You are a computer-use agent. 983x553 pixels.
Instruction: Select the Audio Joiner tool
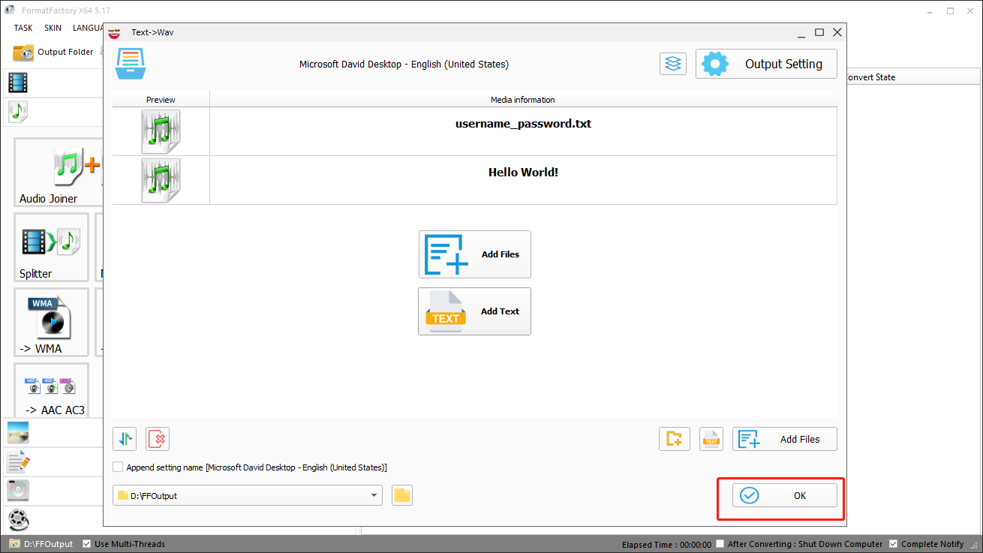click(x=59, y=173)
